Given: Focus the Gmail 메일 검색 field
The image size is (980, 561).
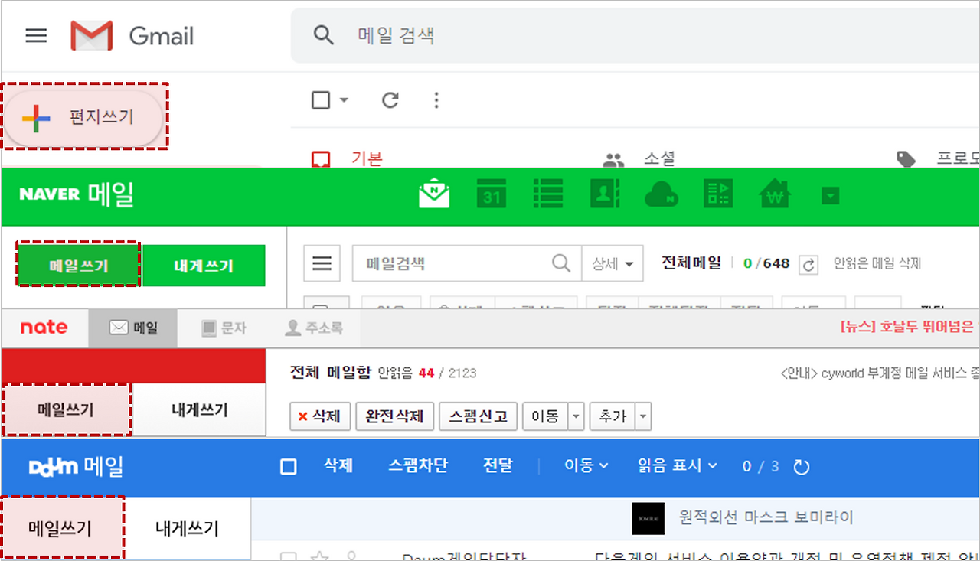Looking at the screenshot, I should coord(634,36).
